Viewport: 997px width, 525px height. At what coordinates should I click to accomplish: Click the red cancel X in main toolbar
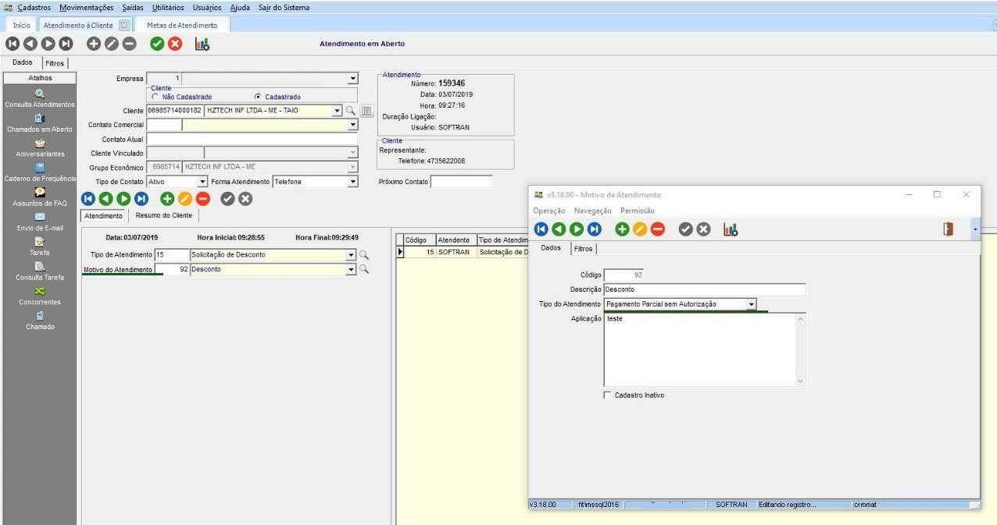tap(175, 44)
